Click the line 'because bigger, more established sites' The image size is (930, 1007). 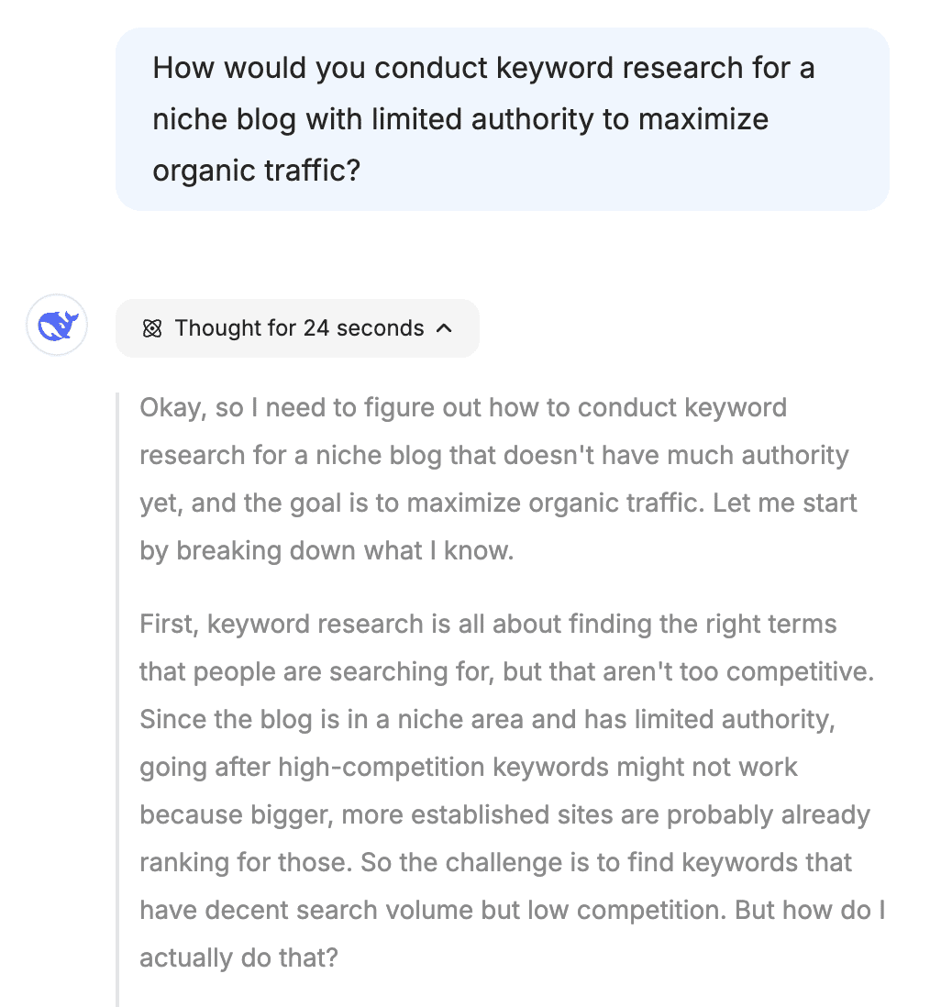point(504,815)
